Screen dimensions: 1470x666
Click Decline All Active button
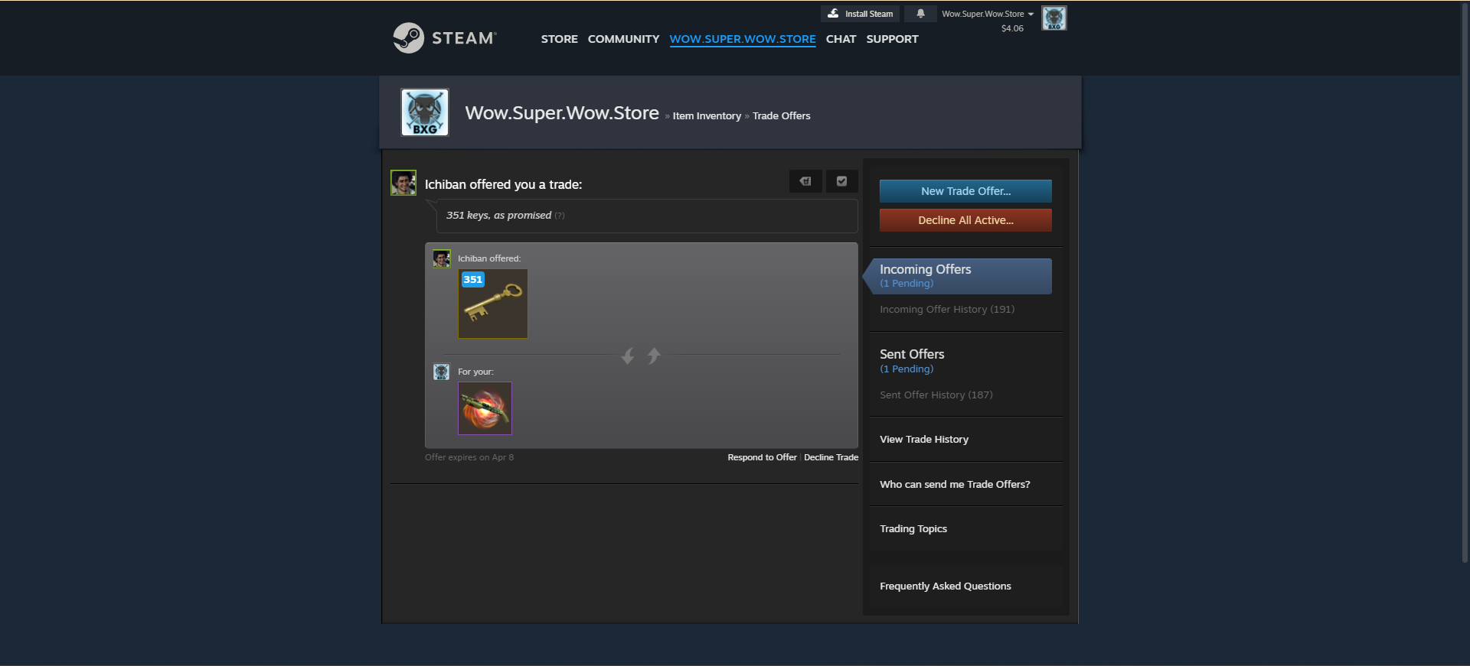click(965, 220)
